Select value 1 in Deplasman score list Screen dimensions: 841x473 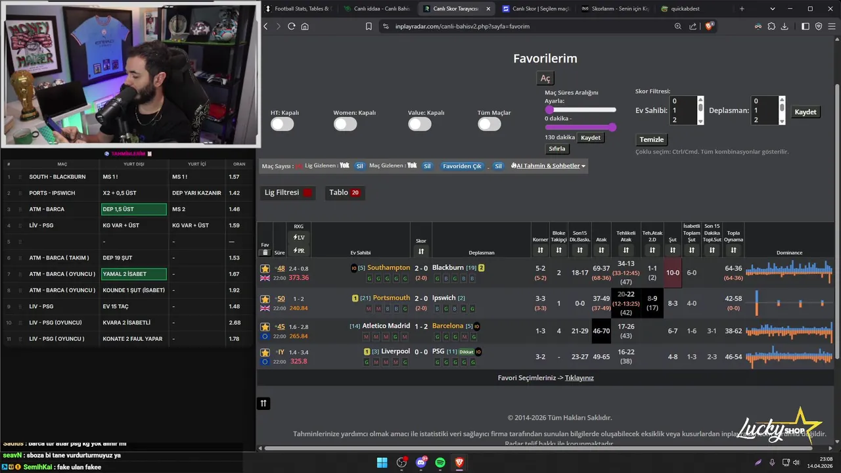coord(765,110)
